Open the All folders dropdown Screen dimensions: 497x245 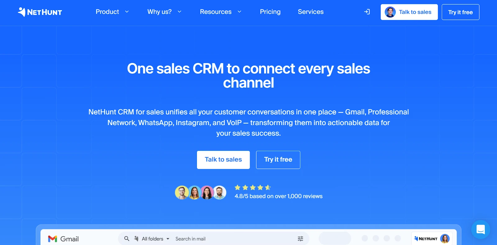[156, 239]
